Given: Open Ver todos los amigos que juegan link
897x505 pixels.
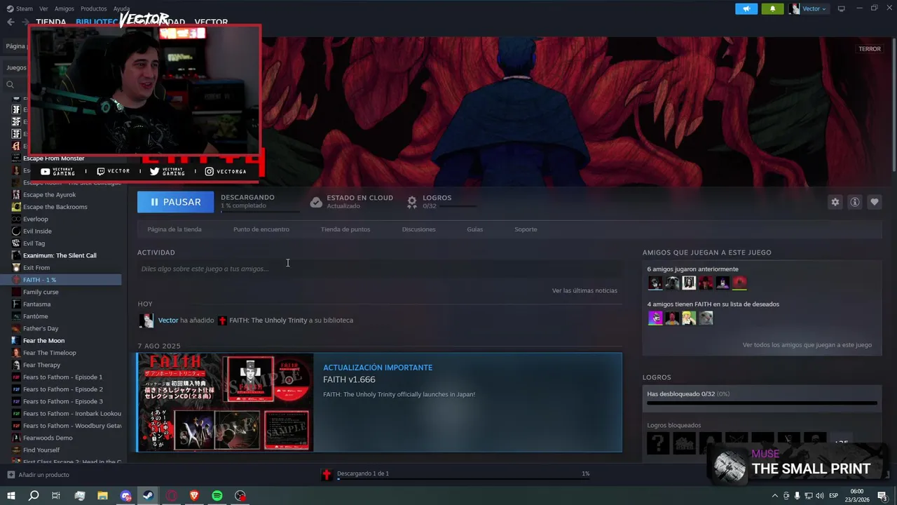Looking at the screenshot, I should (807, 345).
